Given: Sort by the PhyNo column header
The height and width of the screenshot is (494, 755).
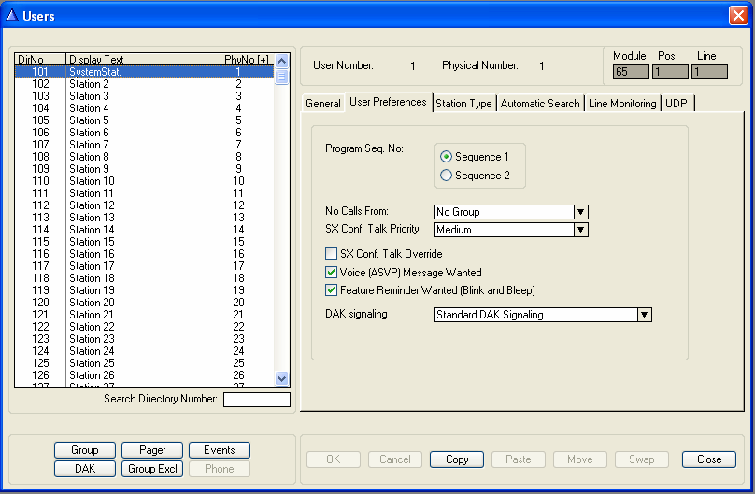Looking at the screenshot, I should pos(247,60).
